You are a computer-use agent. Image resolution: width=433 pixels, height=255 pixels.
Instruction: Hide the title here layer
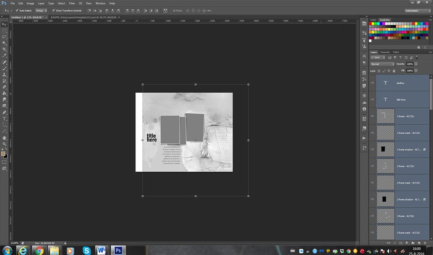(372, 99)
